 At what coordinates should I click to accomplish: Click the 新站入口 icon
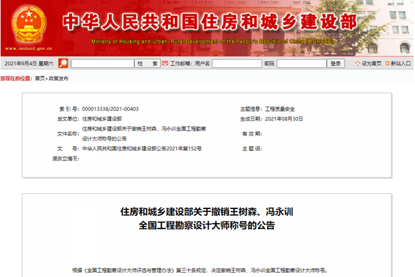[x=387, y=64]
